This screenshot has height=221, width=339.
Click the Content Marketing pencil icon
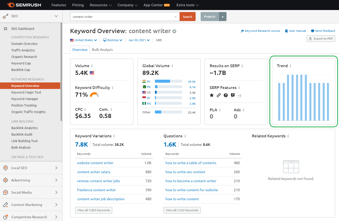click(6, 205)
